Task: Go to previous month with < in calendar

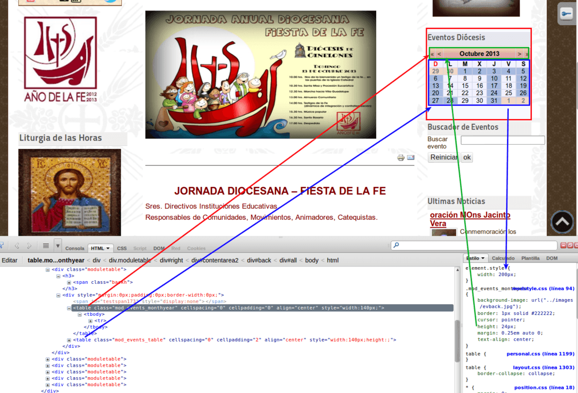Action: pos(439,54)
